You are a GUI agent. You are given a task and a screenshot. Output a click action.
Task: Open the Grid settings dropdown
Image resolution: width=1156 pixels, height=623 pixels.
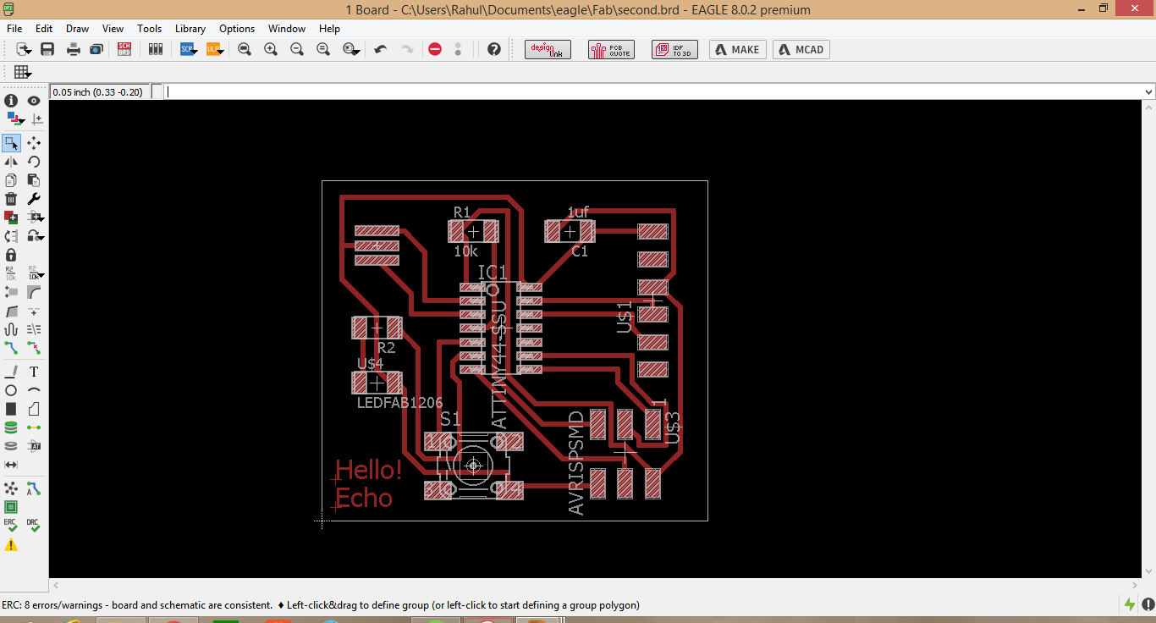[23, 73]
